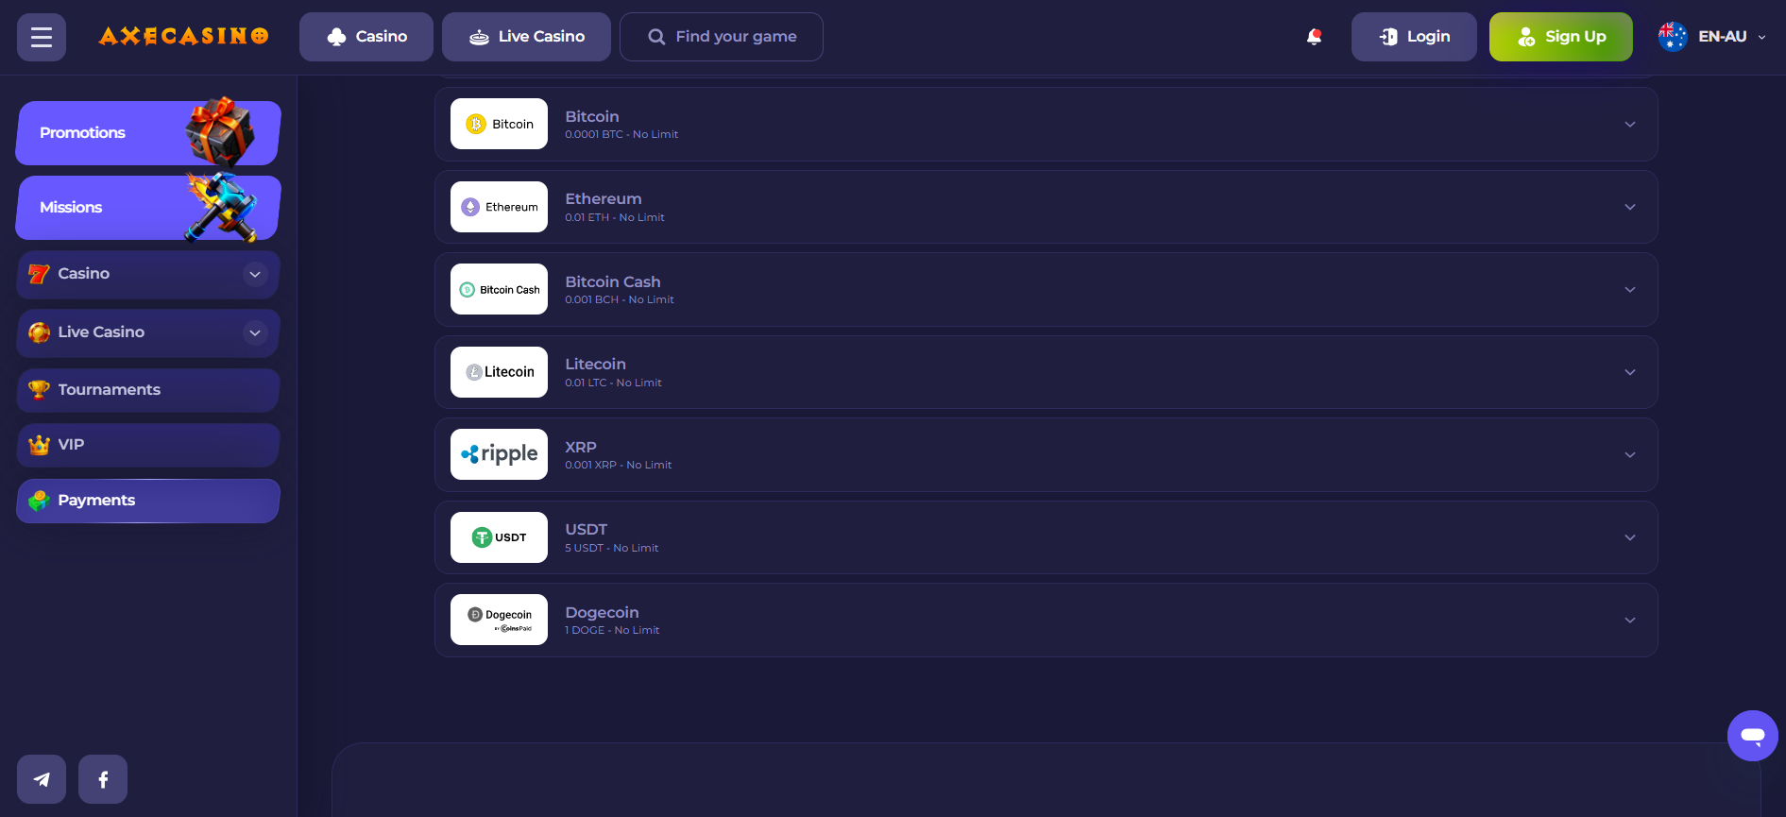Click the green Sign Up button
This screenshot has height=817, width=1786.
[x=1561, y=37]
